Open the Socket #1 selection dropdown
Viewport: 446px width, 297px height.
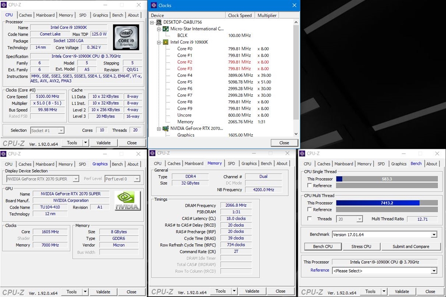click(x=61, y=130)
